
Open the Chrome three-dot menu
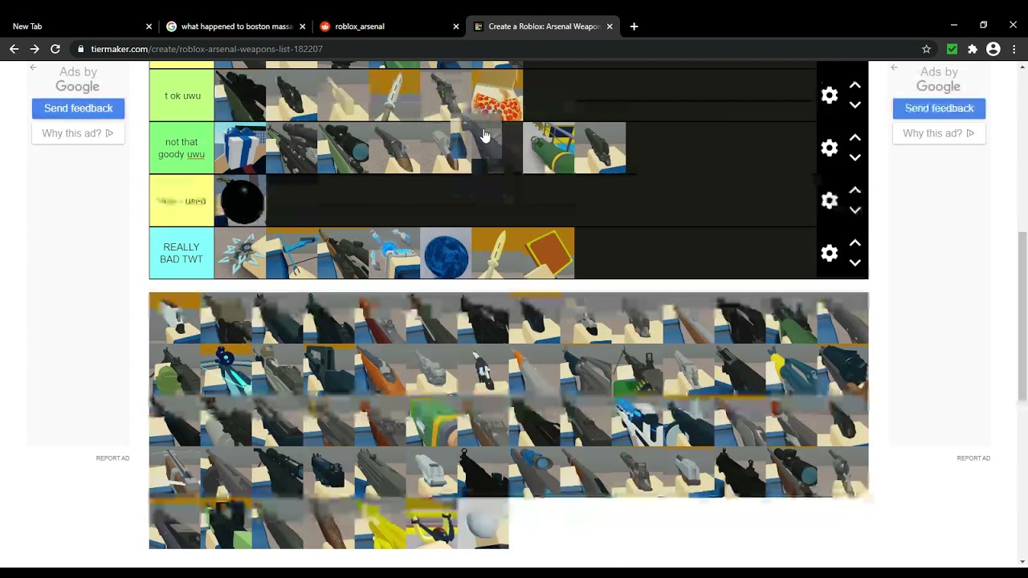(x=1014, y=49)
